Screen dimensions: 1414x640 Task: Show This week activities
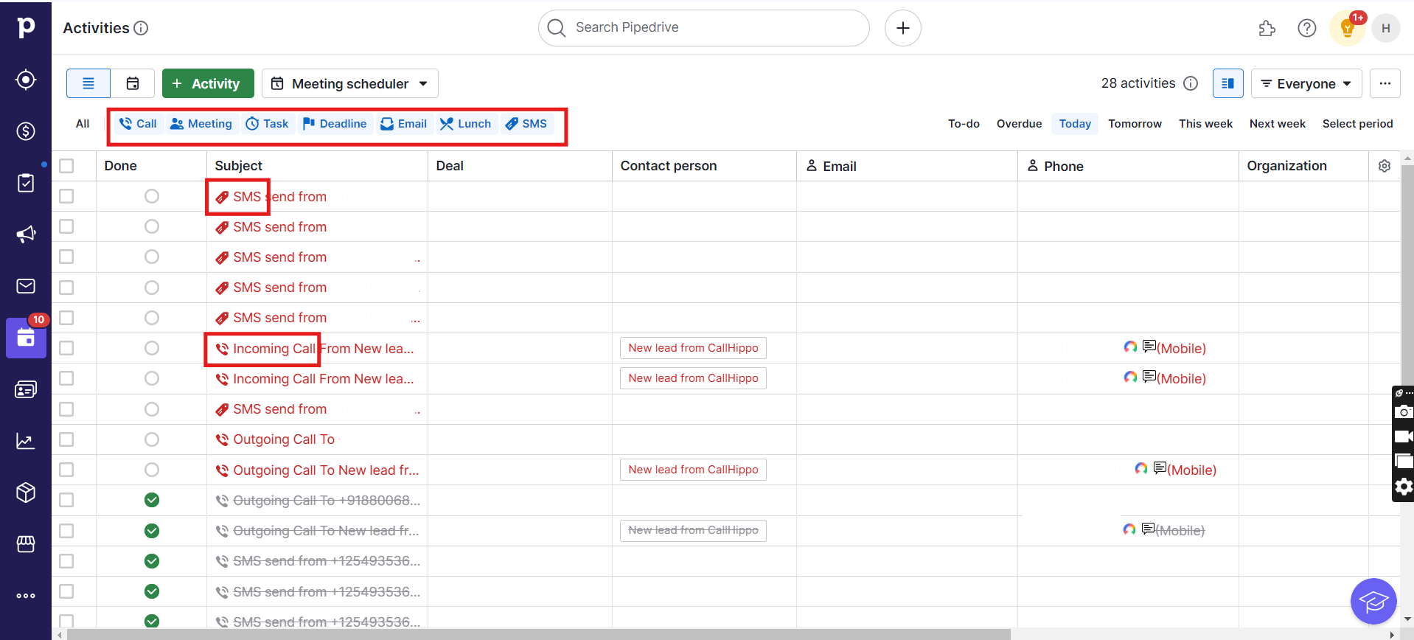click(x=1205, y=124)
